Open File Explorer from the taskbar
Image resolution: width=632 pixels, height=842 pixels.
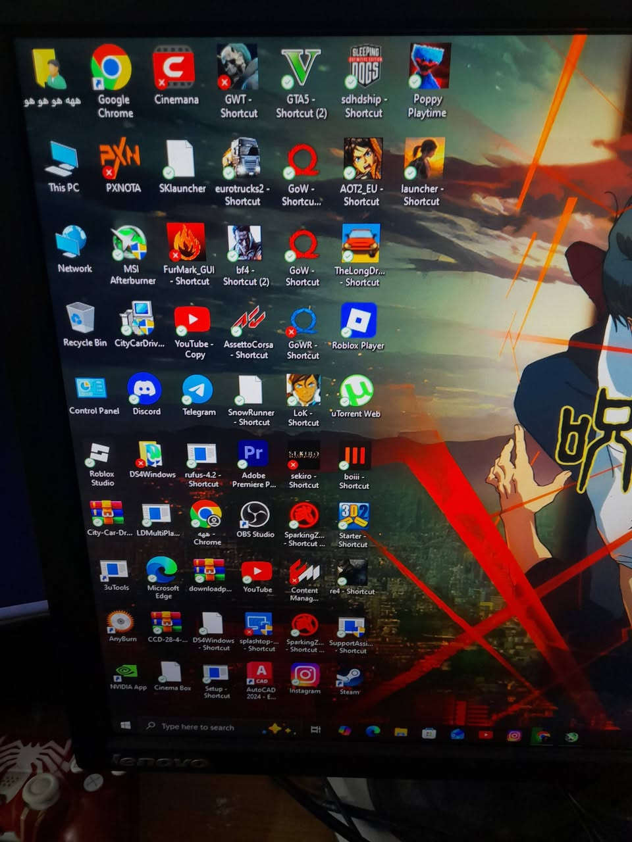coord(400,731)
